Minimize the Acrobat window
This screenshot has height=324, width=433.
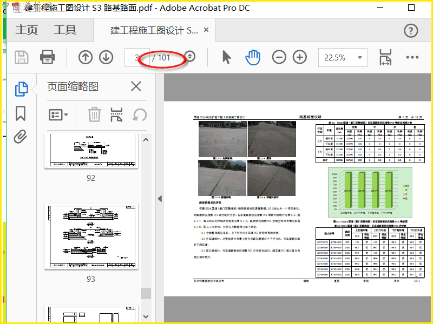point(380,8)
